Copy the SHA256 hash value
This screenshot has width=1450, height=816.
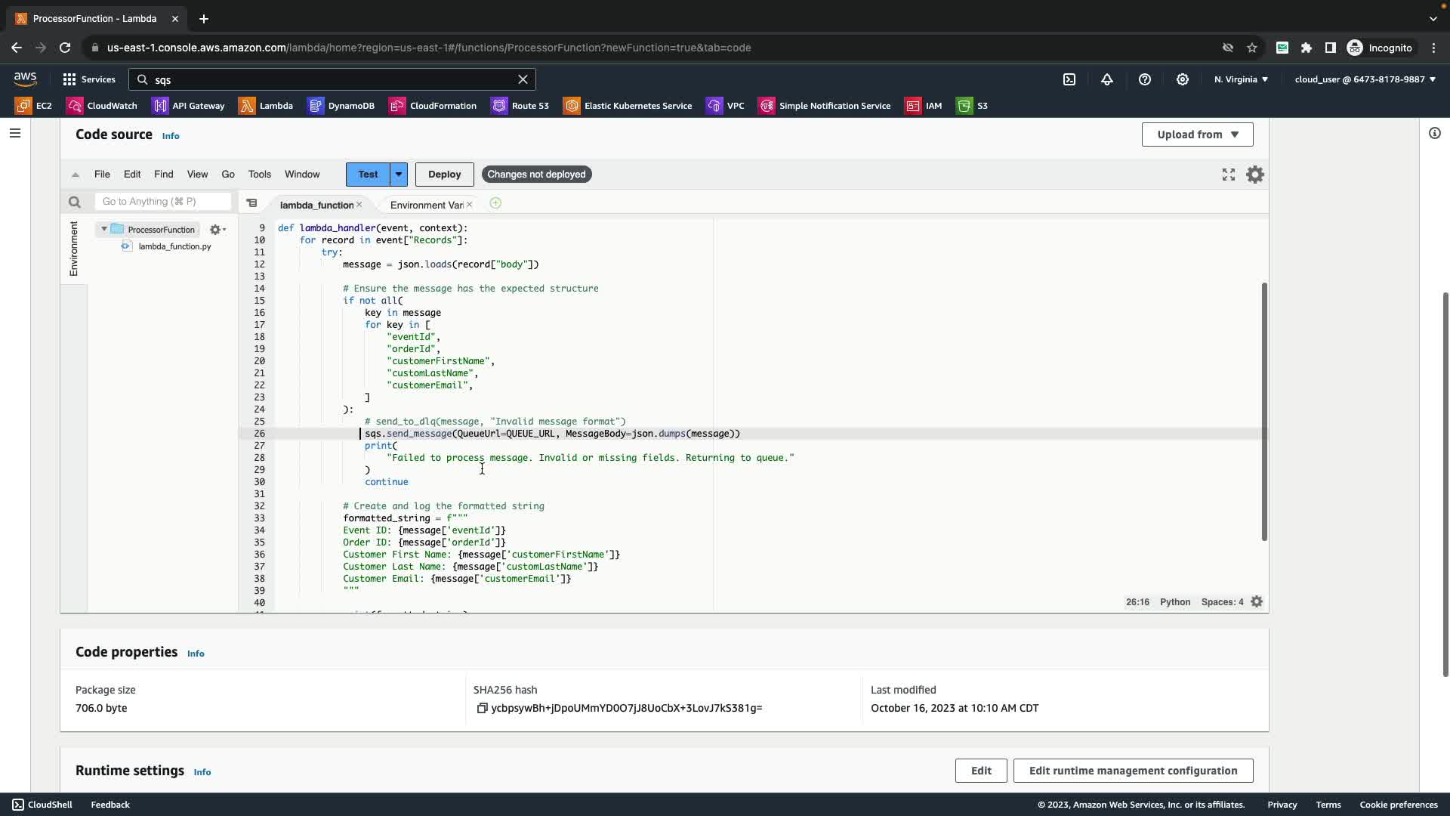(x=482, y=708)
